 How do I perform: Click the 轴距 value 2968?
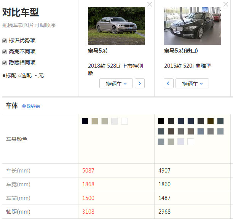164,211
